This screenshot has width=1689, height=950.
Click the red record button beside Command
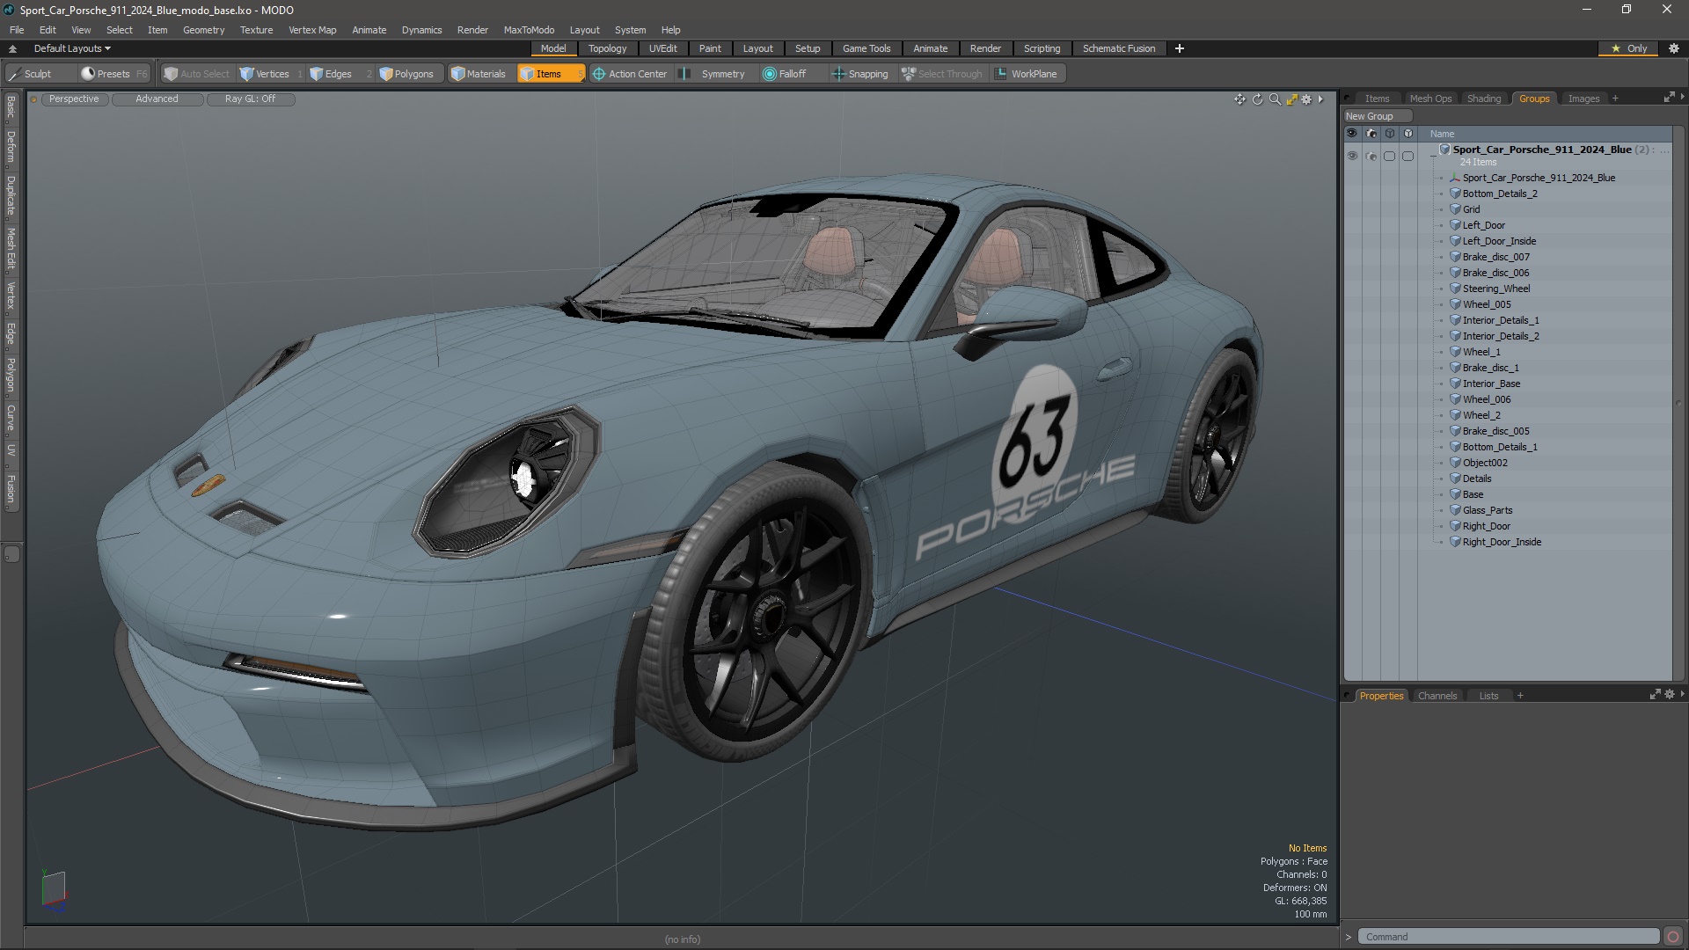point(1673,937)
